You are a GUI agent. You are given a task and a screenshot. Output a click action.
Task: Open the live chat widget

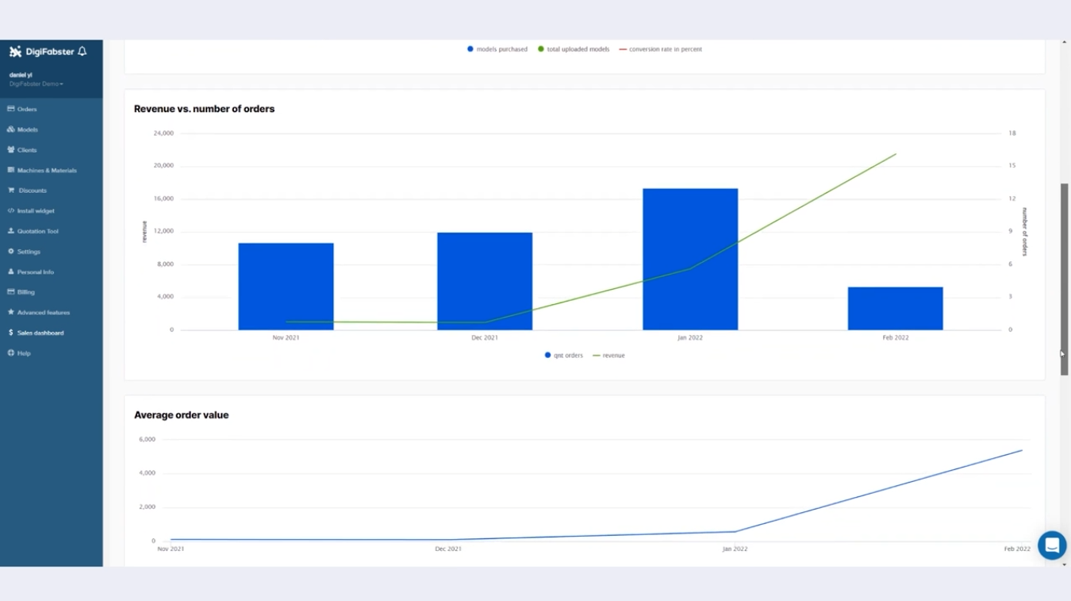click(1052, 545)
